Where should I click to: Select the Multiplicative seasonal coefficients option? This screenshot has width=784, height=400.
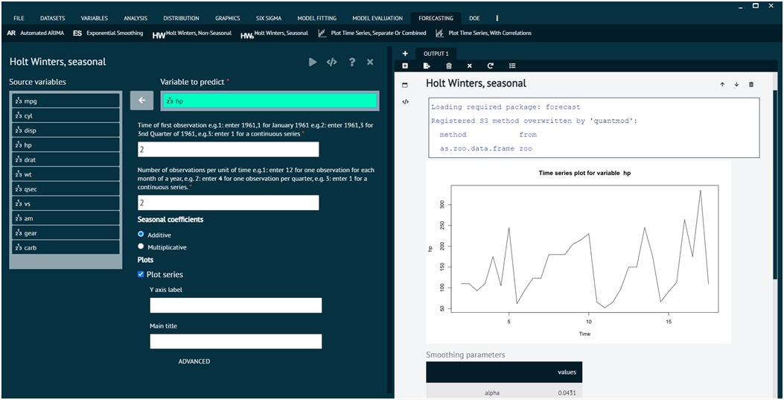point(141,247)
